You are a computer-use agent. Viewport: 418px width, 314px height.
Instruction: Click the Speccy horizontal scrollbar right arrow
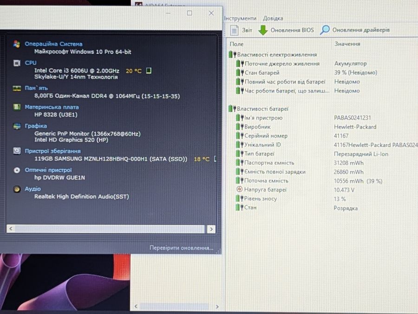pyautogui.click(x=211, y=229)
